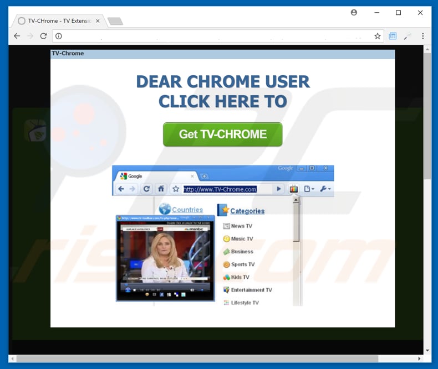Click embedded browser's reload icon
This screenshot has height=369, width=438.
coord(146,189)
